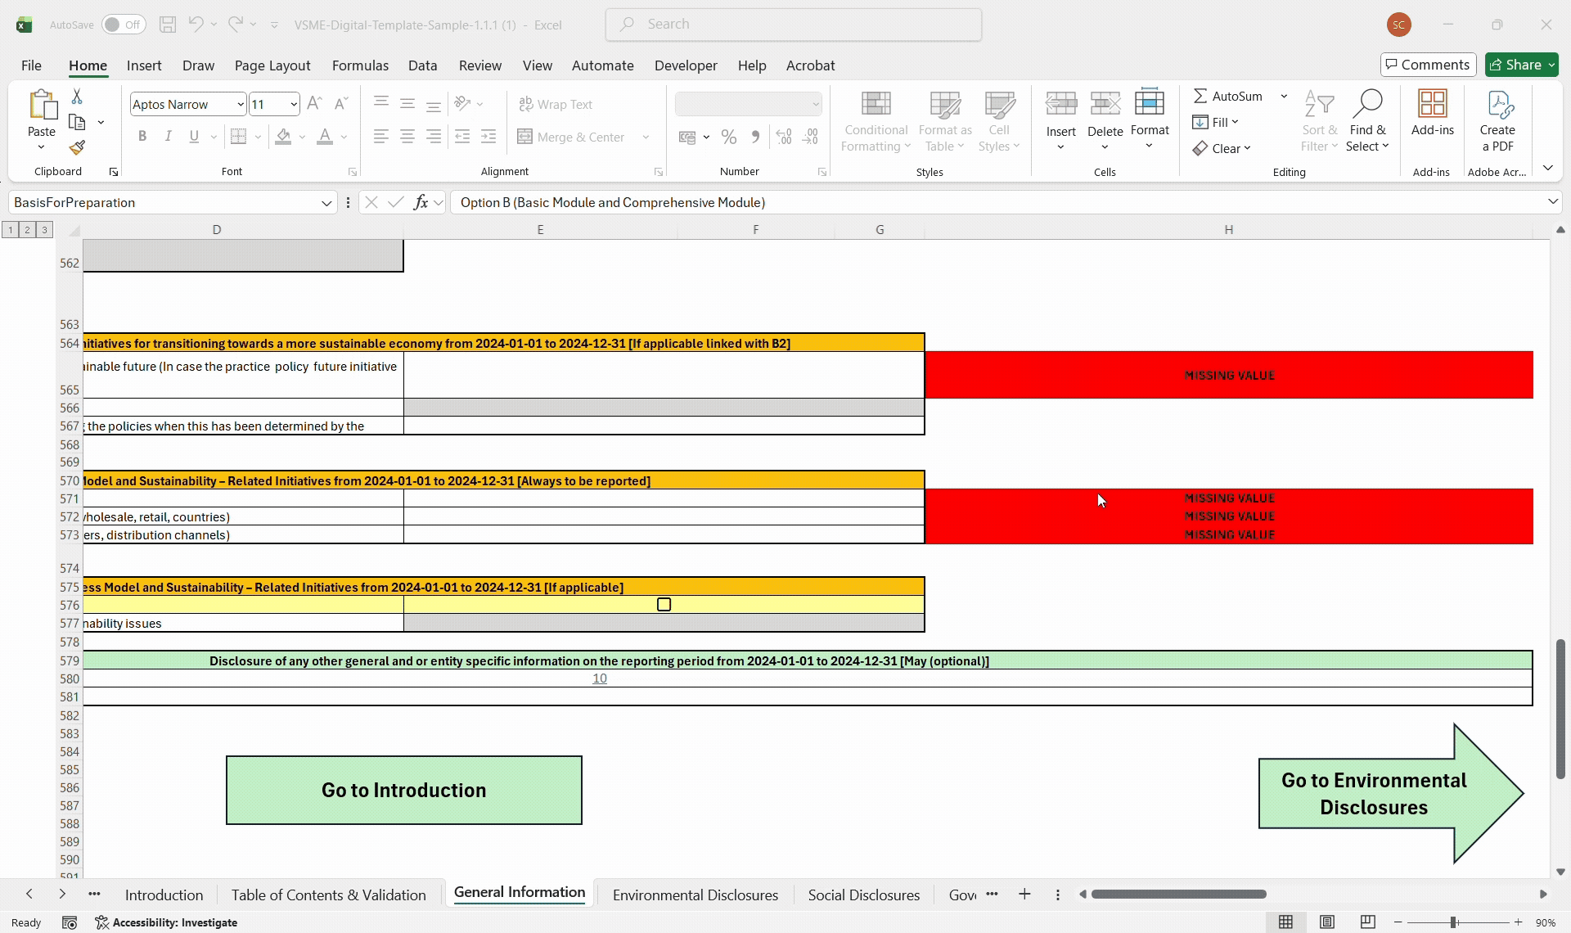Add a new sheet with plus button

click(1024, 895)
